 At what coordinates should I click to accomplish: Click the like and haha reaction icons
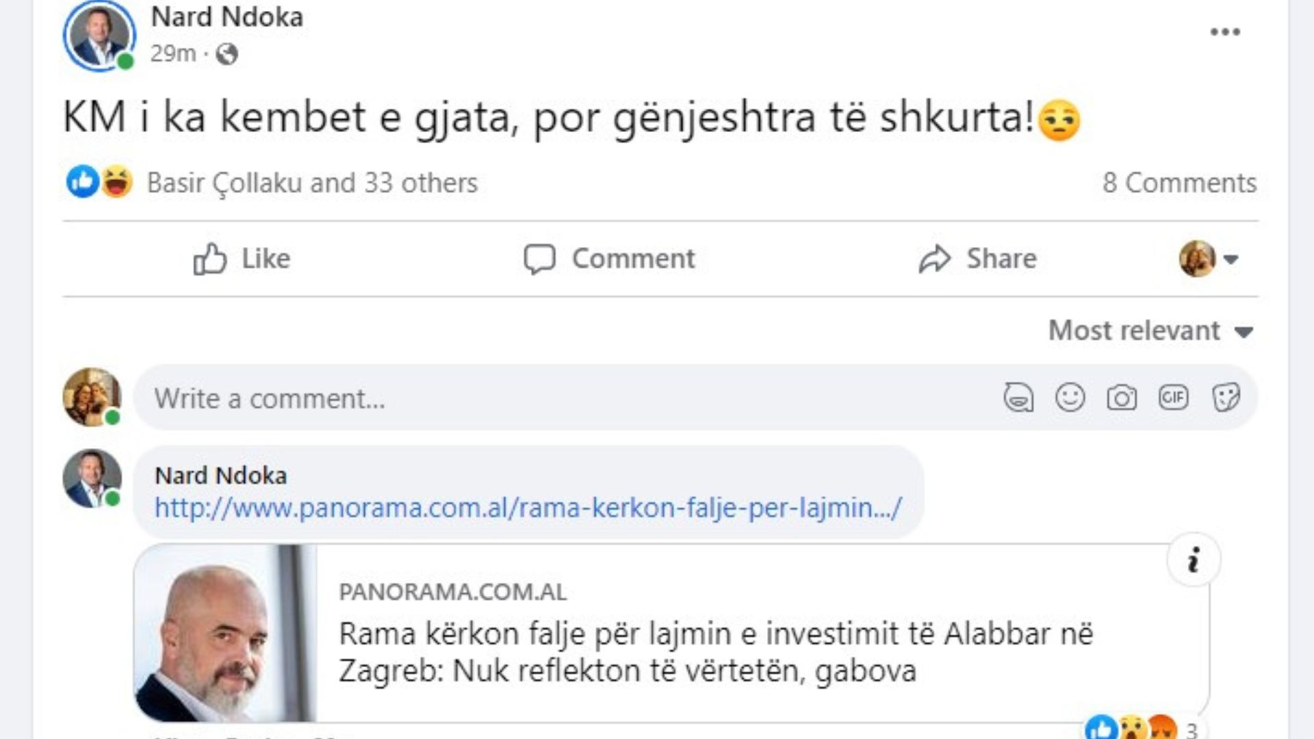point(100,182)
